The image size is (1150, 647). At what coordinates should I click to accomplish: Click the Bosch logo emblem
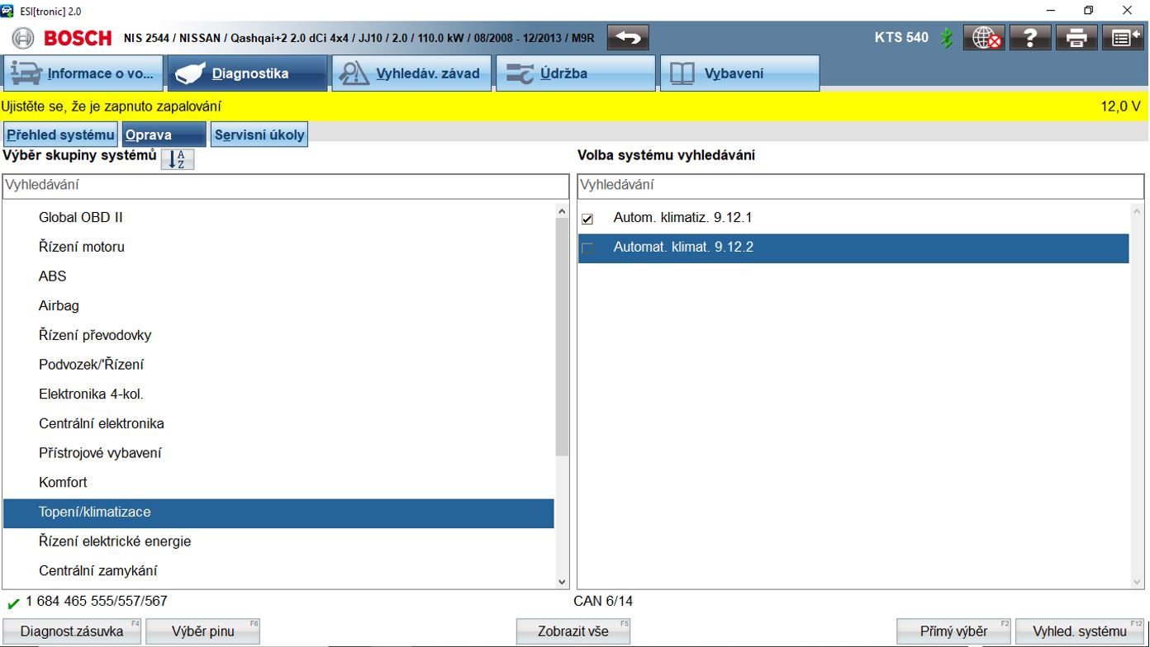[x=24, y=38]
